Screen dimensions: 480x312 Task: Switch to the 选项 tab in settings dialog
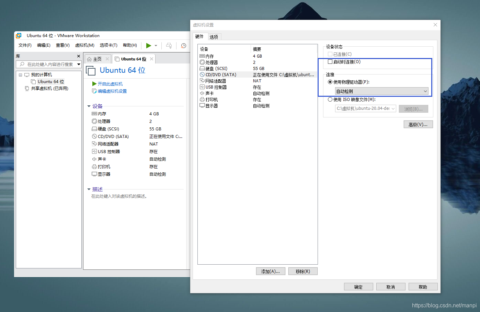click(x=214, y=37)
